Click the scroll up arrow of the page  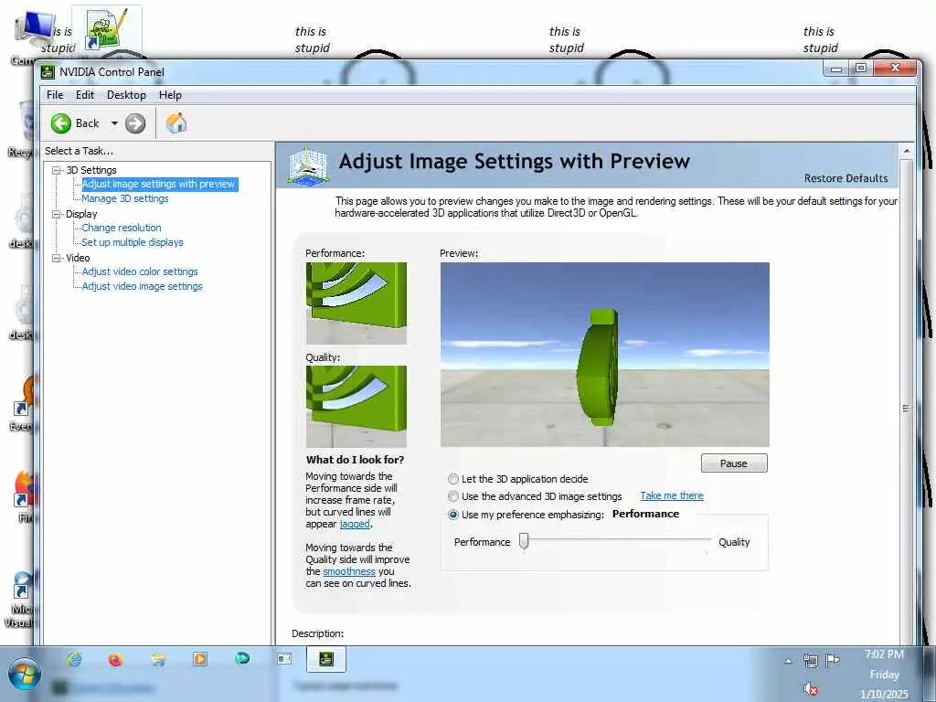(x=906, y=151)
